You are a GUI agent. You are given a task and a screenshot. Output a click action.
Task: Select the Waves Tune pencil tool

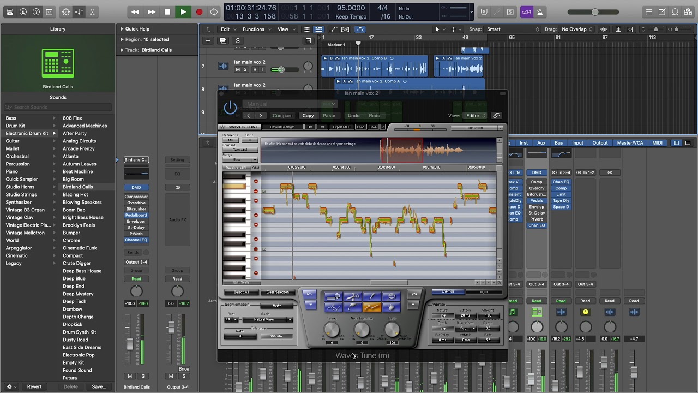pyautogui.click(x=372, y=297)
